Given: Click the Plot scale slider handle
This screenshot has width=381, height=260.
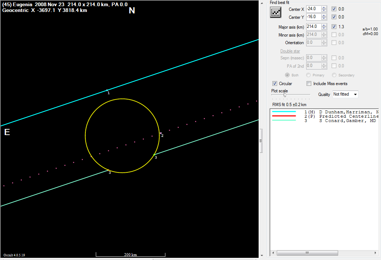Looking at the screenshot, I should coord(285,95).
